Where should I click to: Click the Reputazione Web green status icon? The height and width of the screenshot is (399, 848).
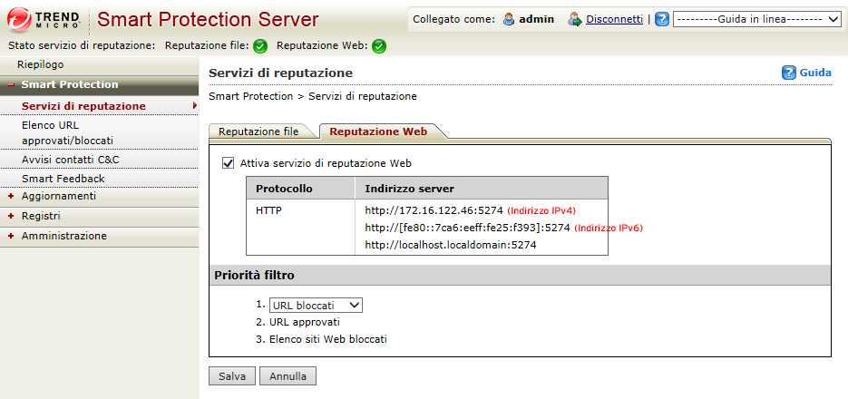coord(379,46)
